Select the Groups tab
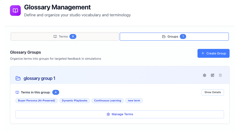The image size is (247, 131). click(x=174, y=36)
